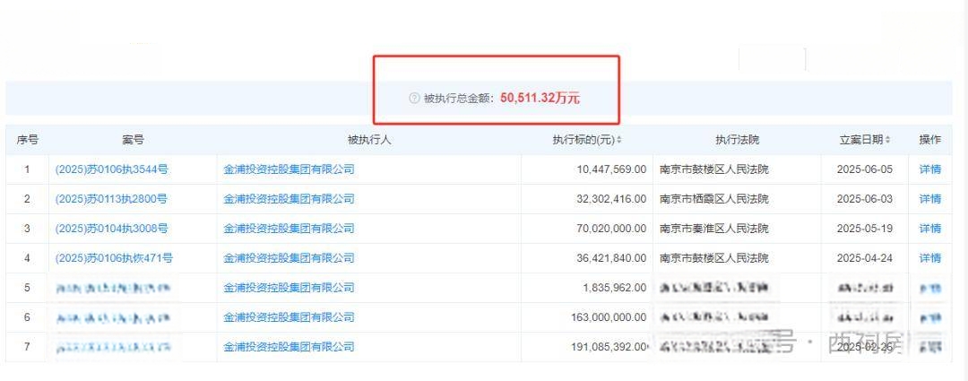Click 南京市鼓楼区人民法院 in row 4

coord(714,258)
